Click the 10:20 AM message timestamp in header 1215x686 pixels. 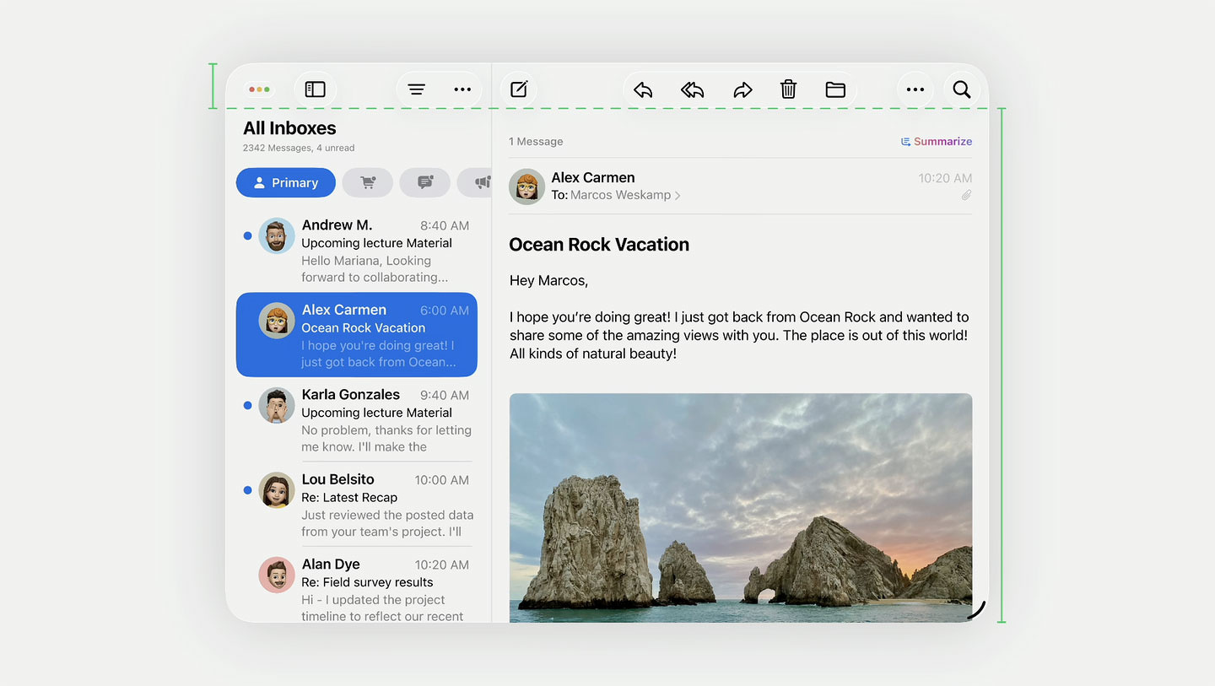click(x=945, y=178)
